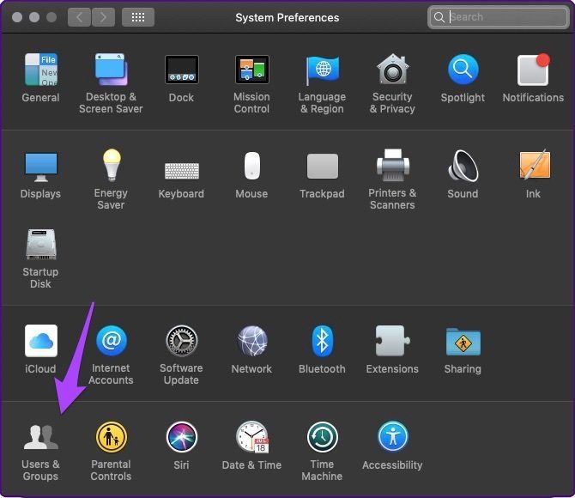575x498 pixels.
Task: Click the forward navigation arrow
Action: pos(103,17)
